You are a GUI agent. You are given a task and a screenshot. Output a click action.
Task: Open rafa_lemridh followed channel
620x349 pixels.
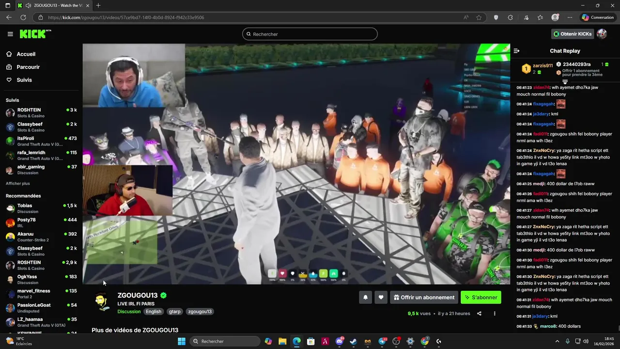[x=41, y=155]
